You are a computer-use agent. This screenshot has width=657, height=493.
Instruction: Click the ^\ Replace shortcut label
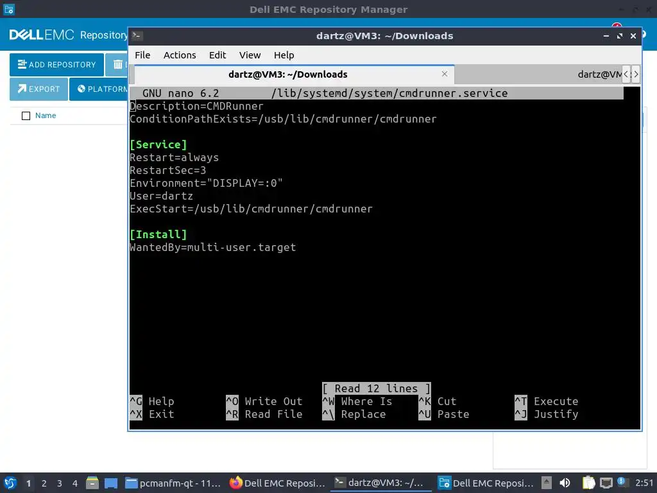pos(354,414)
